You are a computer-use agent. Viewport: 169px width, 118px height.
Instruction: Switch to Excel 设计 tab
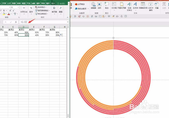pyautogui.click(x=53, y=3)
